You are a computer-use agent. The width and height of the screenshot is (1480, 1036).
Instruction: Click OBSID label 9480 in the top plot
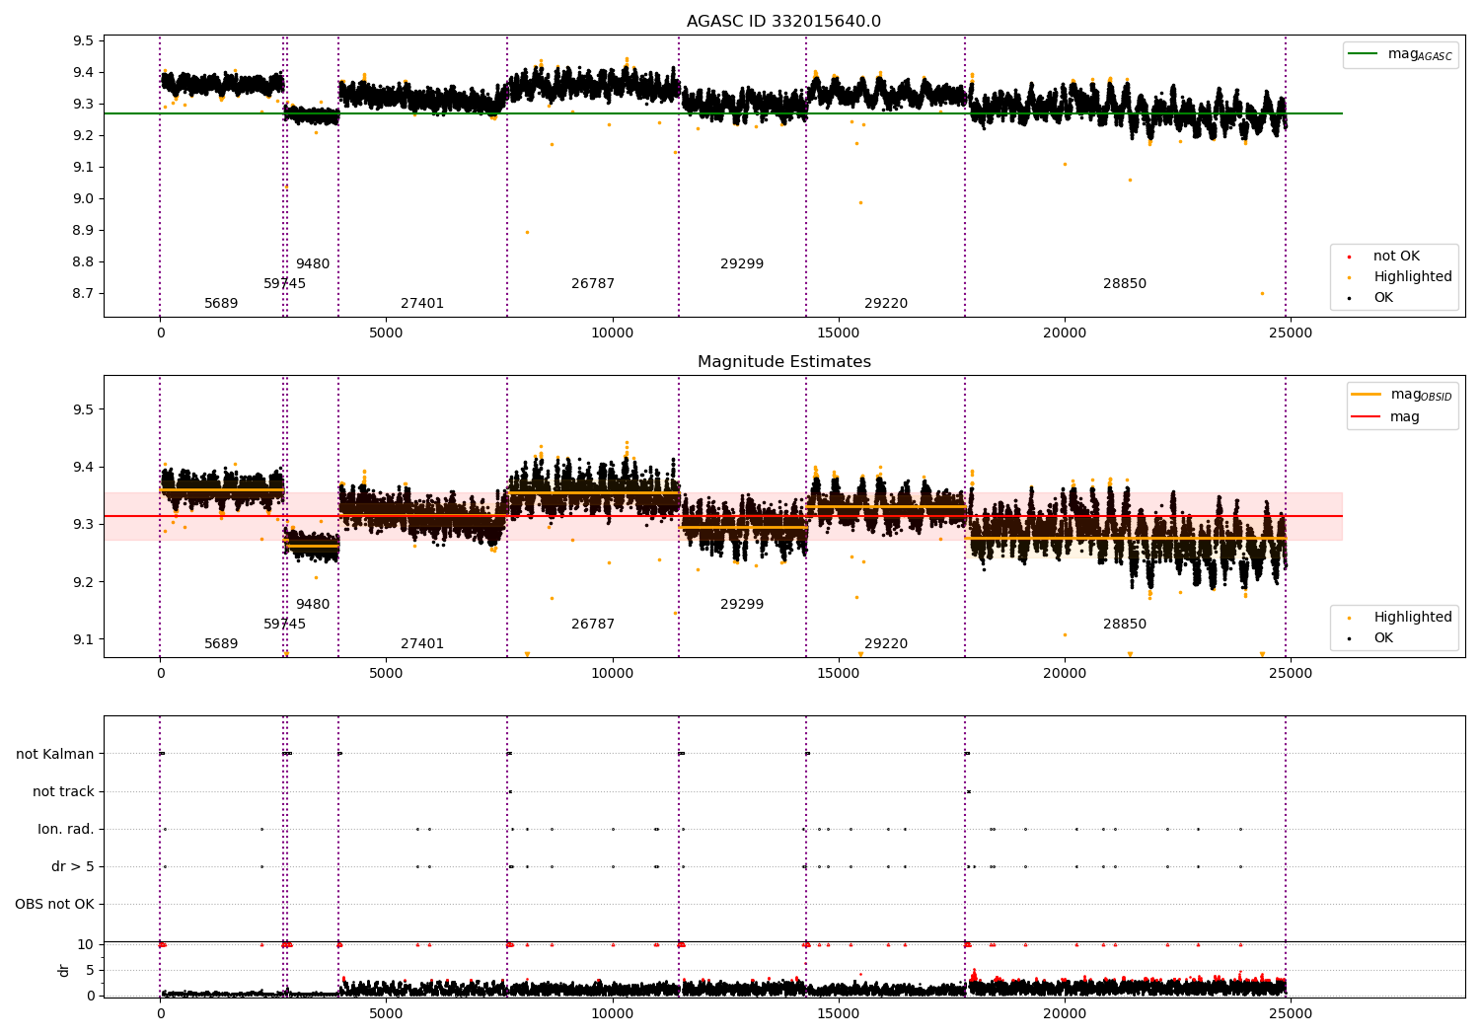point(313,264)
